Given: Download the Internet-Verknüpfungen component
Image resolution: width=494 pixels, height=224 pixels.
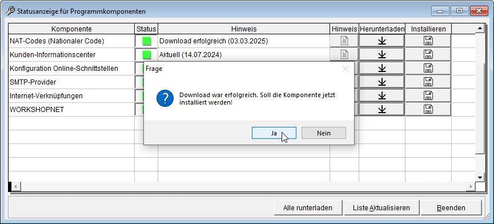Looking at the screenshot, I should click(x=382, y=96).
